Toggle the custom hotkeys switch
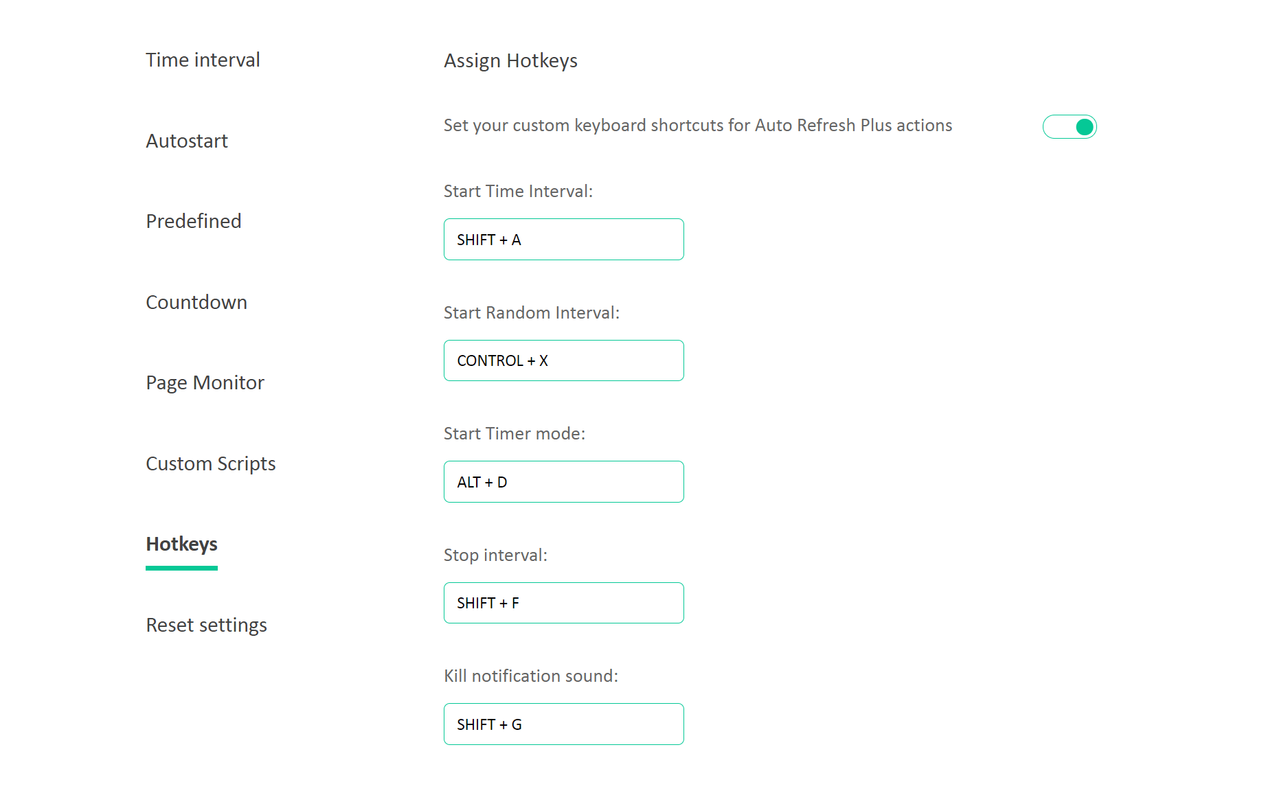1266x791 pixels. pos(1069,127)
